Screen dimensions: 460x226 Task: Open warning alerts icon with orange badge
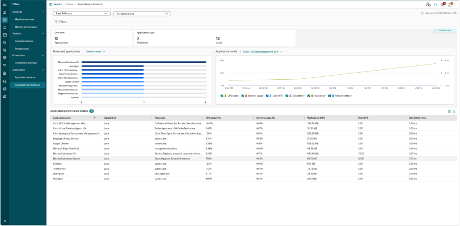coord(451,5)
